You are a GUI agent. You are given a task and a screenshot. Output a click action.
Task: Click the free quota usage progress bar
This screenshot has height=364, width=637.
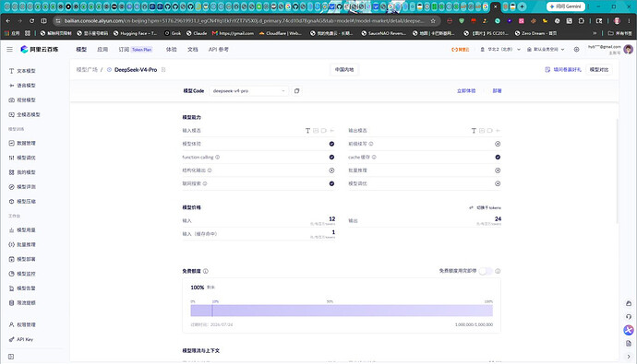(342, 311)
